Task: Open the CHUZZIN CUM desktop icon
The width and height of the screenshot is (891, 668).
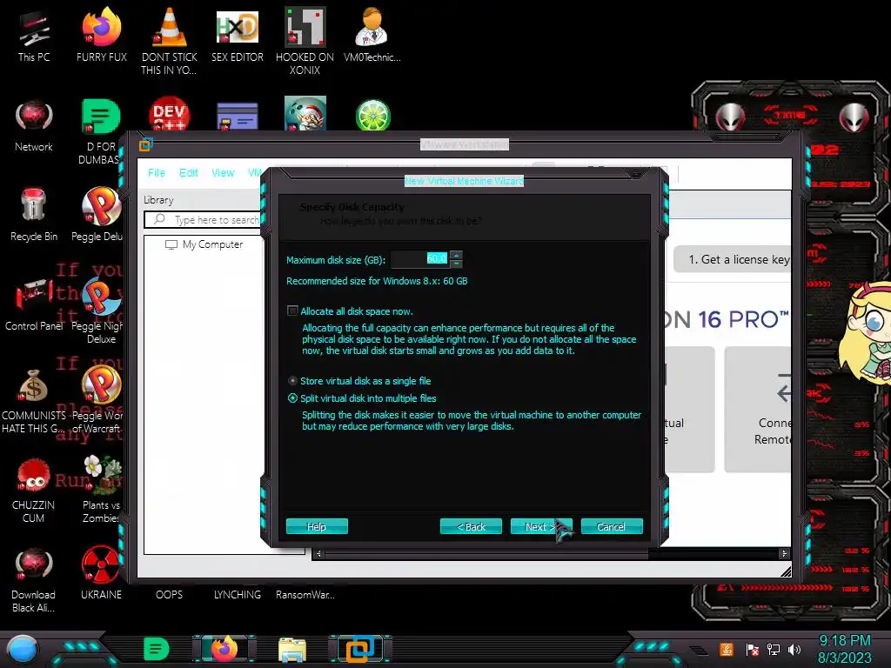Action: pyautogui.click(x=34, y=490)
